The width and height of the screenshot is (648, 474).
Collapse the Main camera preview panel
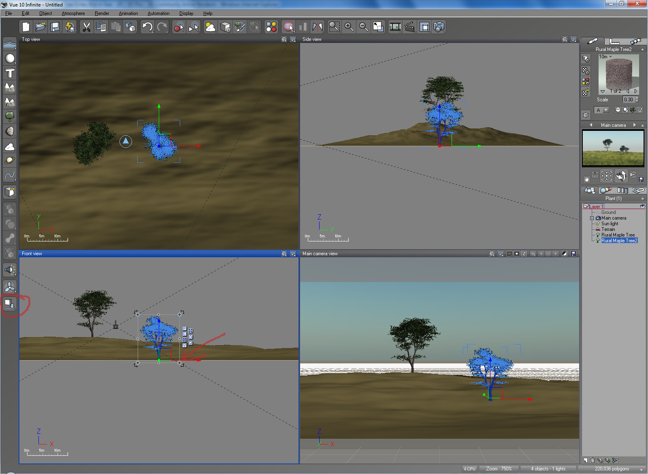(642, 125)
